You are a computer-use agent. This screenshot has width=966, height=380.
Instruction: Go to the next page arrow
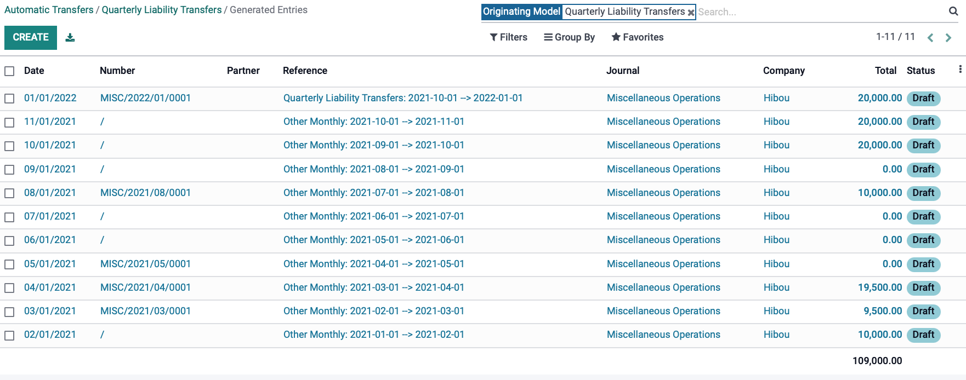coord(948,37)
